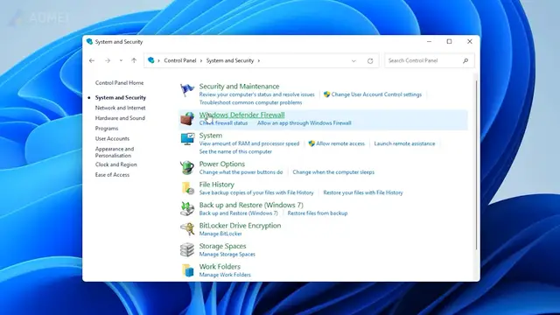The image size is (560, 315).
Task: Click Manage Storage Spaces link
Action: pos(227,255)
